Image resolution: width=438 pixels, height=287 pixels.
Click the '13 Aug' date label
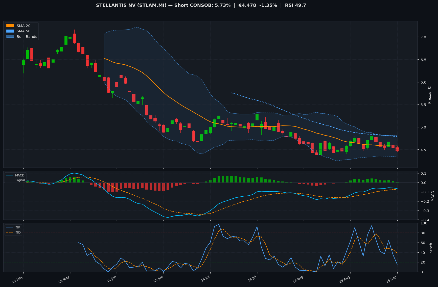[298, 280]
